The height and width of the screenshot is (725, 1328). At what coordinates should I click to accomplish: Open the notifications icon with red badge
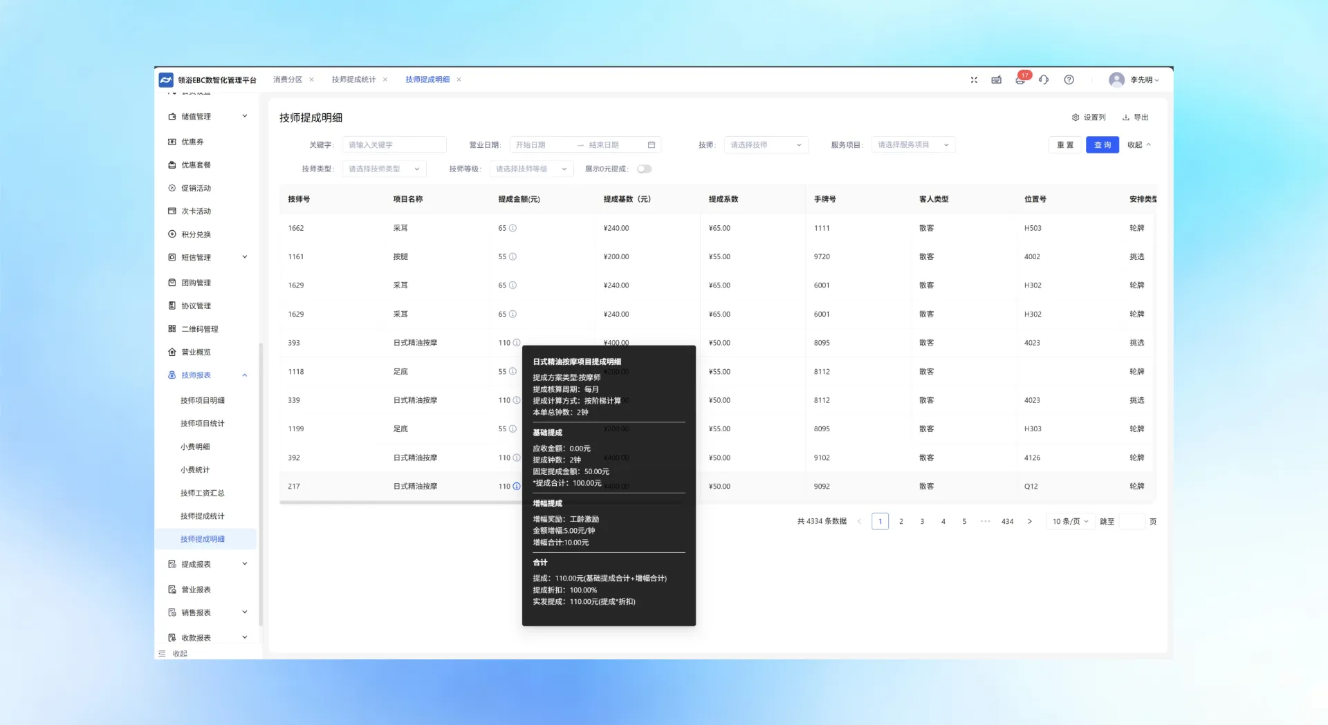tap(1020, 79)
